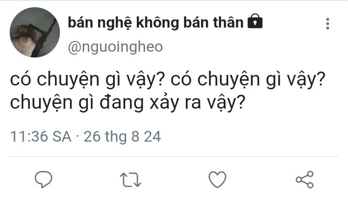Image resolution: width=348 pixels, height=201 pixels.
Task: Open the profile picture of @nguoingheo
Action: [35, 32]
